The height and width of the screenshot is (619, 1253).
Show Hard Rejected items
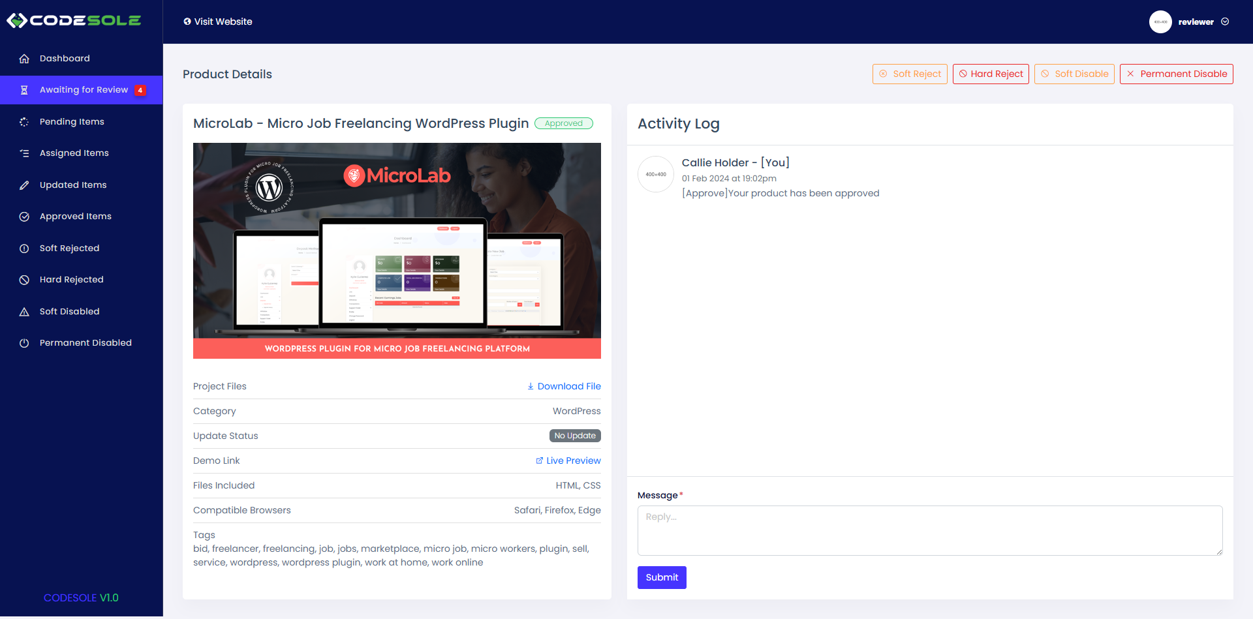tap(82, 280)
